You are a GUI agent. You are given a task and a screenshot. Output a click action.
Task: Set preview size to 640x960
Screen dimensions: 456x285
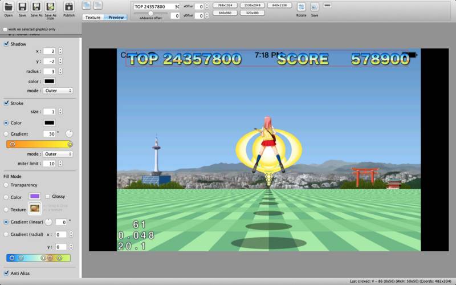(x=225, y=13)
